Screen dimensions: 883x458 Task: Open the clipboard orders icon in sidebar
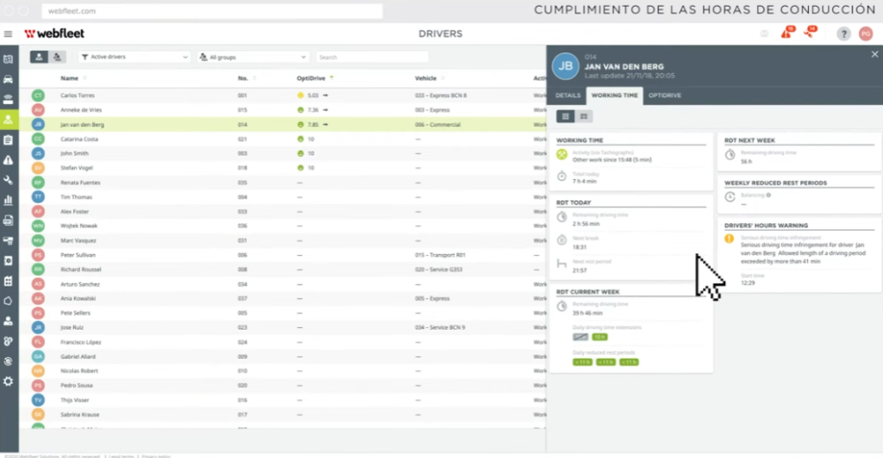click(x=9, y=140)
